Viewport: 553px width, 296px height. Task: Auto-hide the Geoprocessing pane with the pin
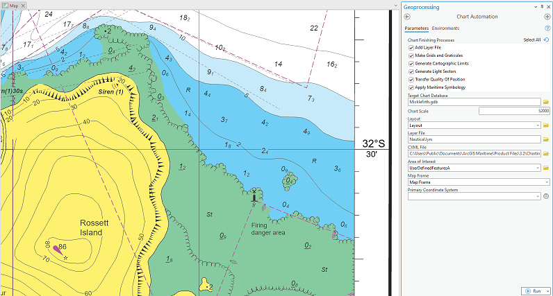tap(542, 7)
